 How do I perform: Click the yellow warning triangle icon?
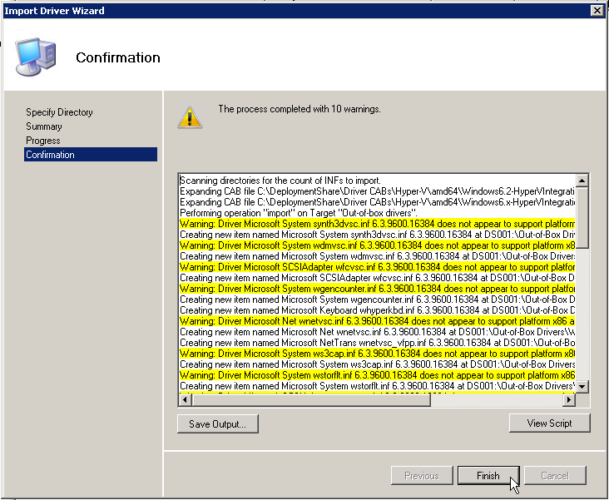click(190, 117)
